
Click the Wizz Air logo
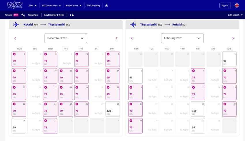coord(15,5)
